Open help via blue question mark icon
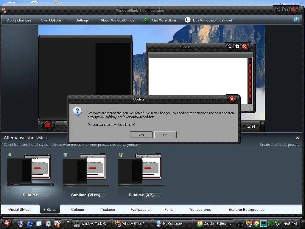 click(296, 20)
